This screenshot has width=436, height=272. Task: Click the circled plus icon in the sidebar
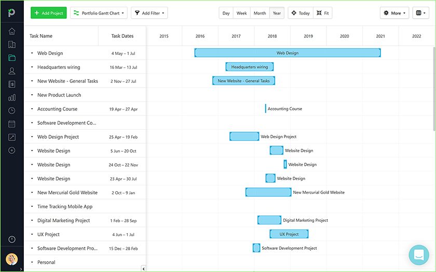(11, 150)
